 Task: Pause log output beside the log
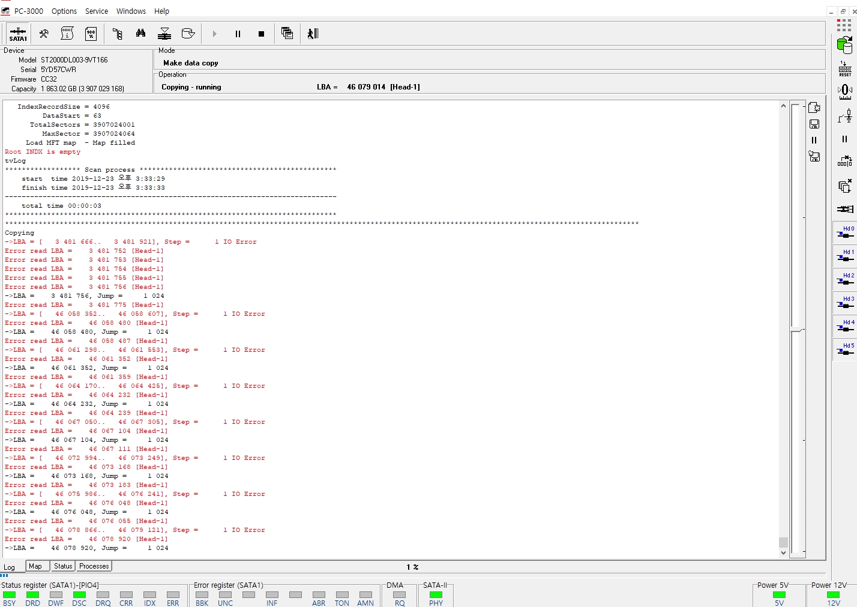coord(814,140)
